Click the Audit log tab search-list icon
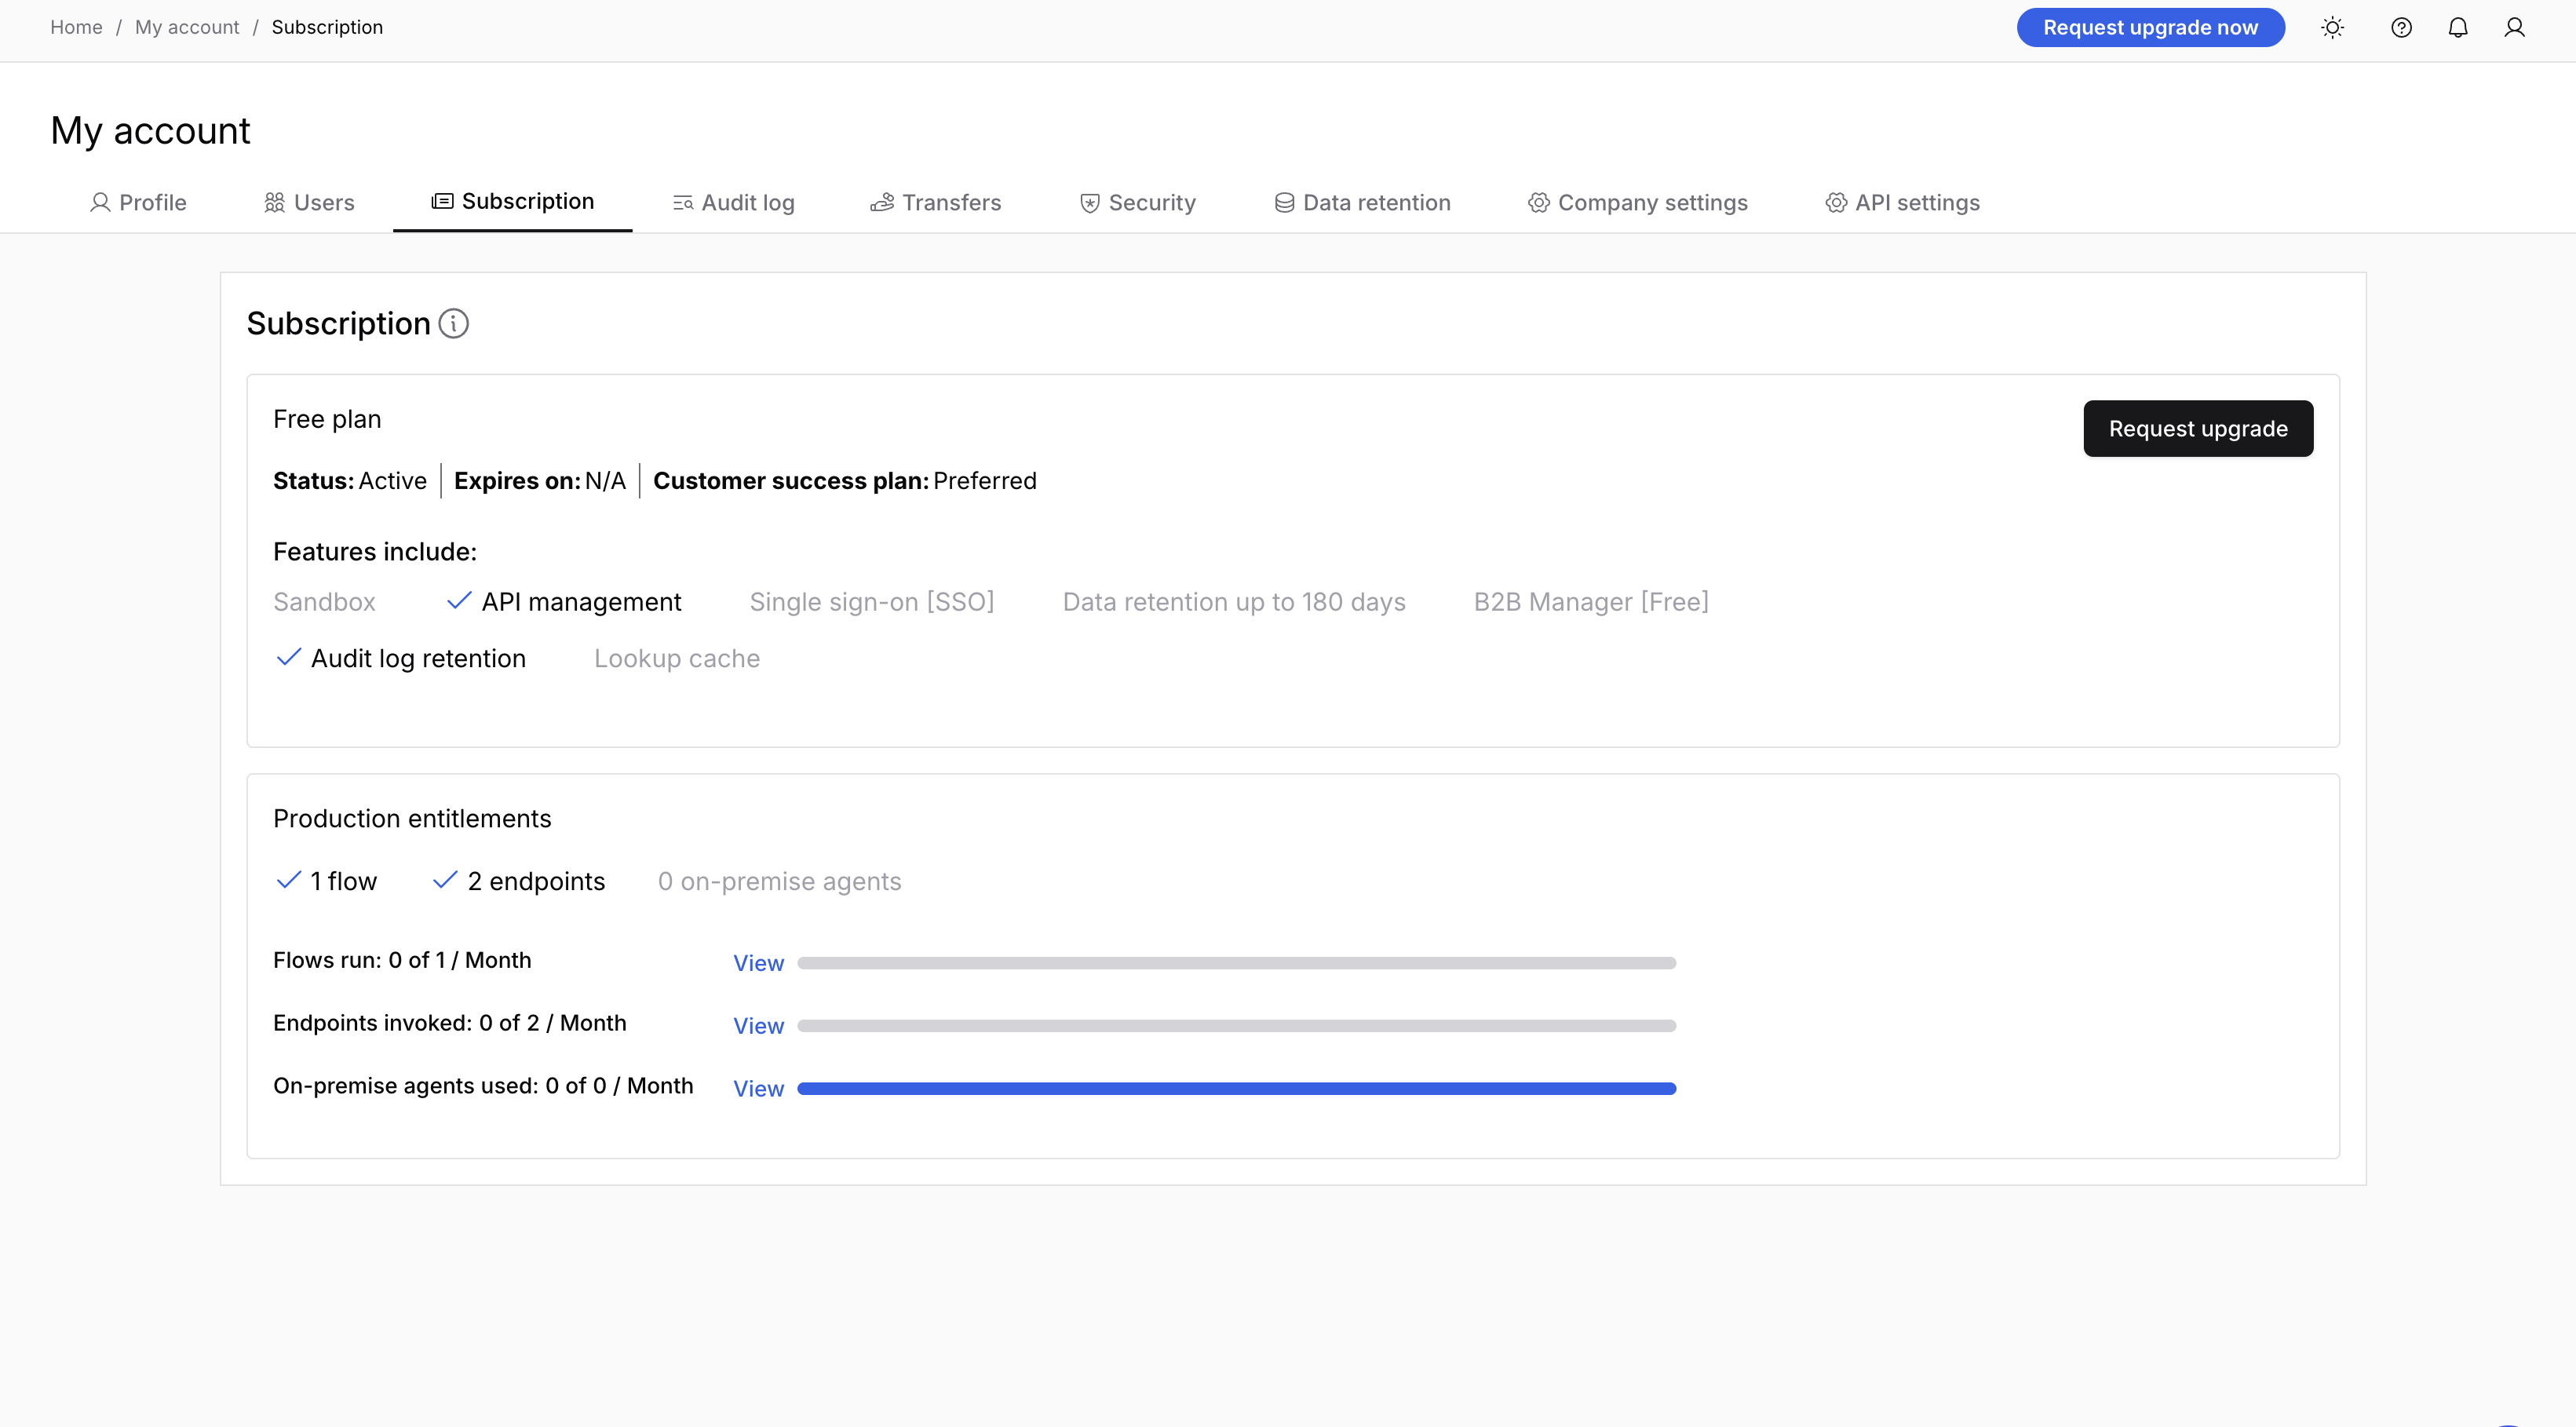 (x=683, y=203)
